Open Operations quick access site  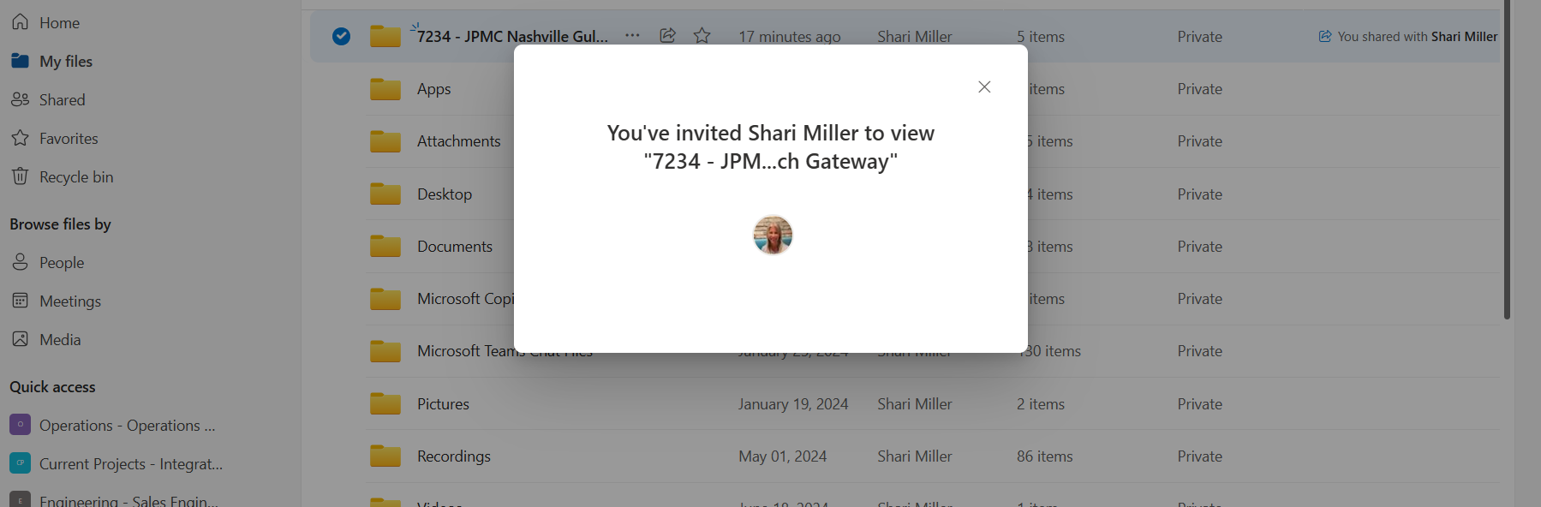tap(127, 426)
